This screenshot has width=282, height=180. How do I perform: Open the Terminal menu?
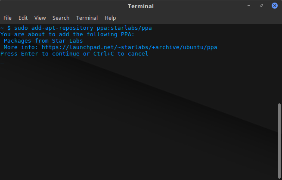[x=87, y=18]
